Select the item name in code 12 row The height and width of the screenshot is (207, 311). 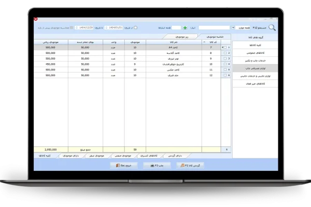point(174,75)
